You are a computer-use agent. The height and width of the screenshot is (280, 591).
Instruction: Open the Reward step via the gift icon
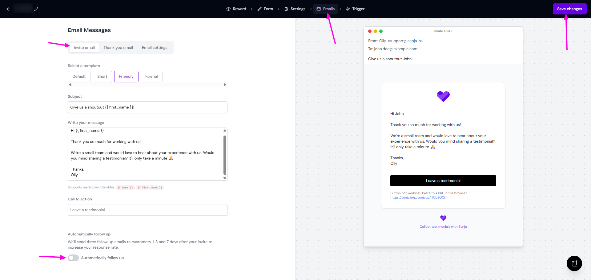click(x=228, y=9)
